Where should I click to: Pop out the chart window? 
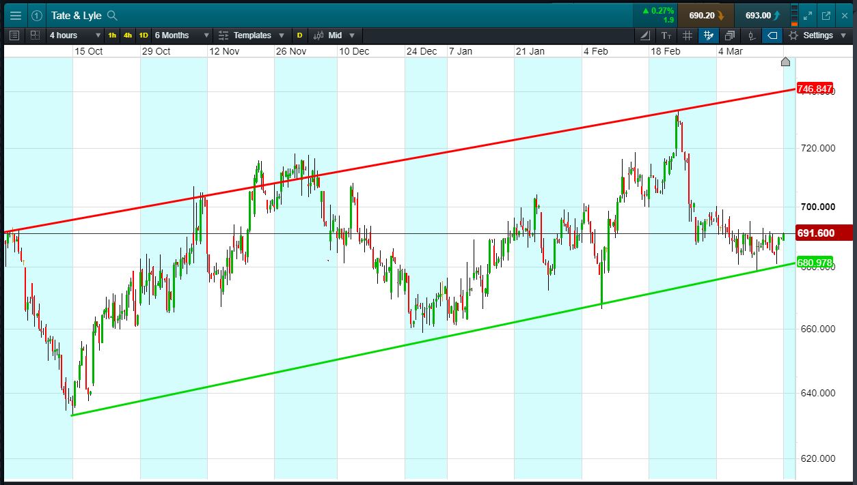(826, 16)
